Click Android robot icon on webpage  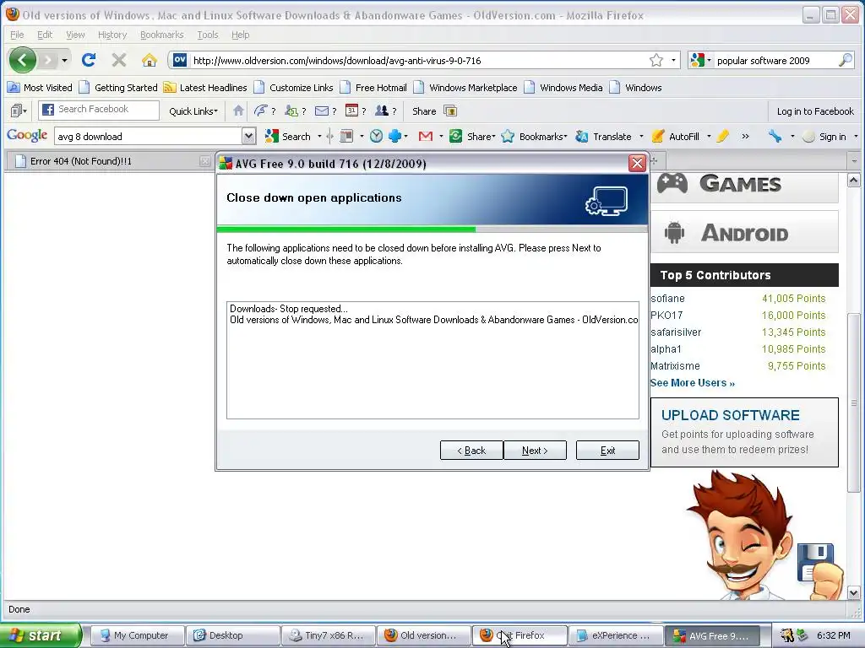point(674,232)
